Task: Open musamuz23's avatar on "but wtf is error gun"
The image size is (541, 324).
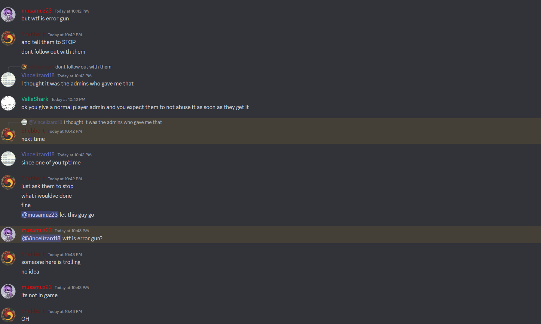Action: coord(8,14)
